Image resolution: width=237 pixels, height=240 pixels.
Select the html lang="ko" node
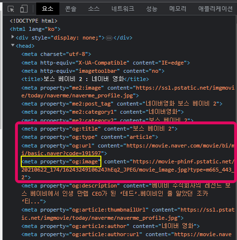pos(35,29)
